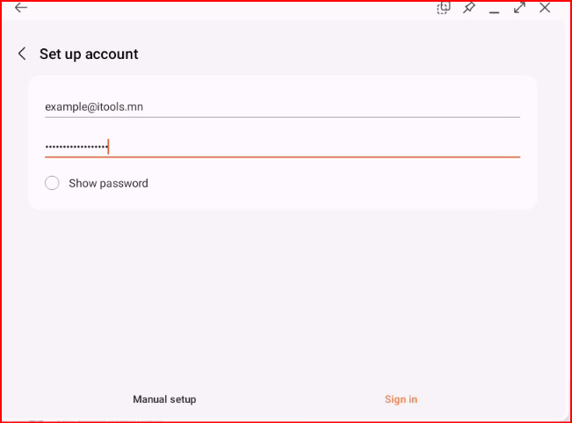Click the orange underline of password field
This screenshot has width=572, height=423.
282,157
